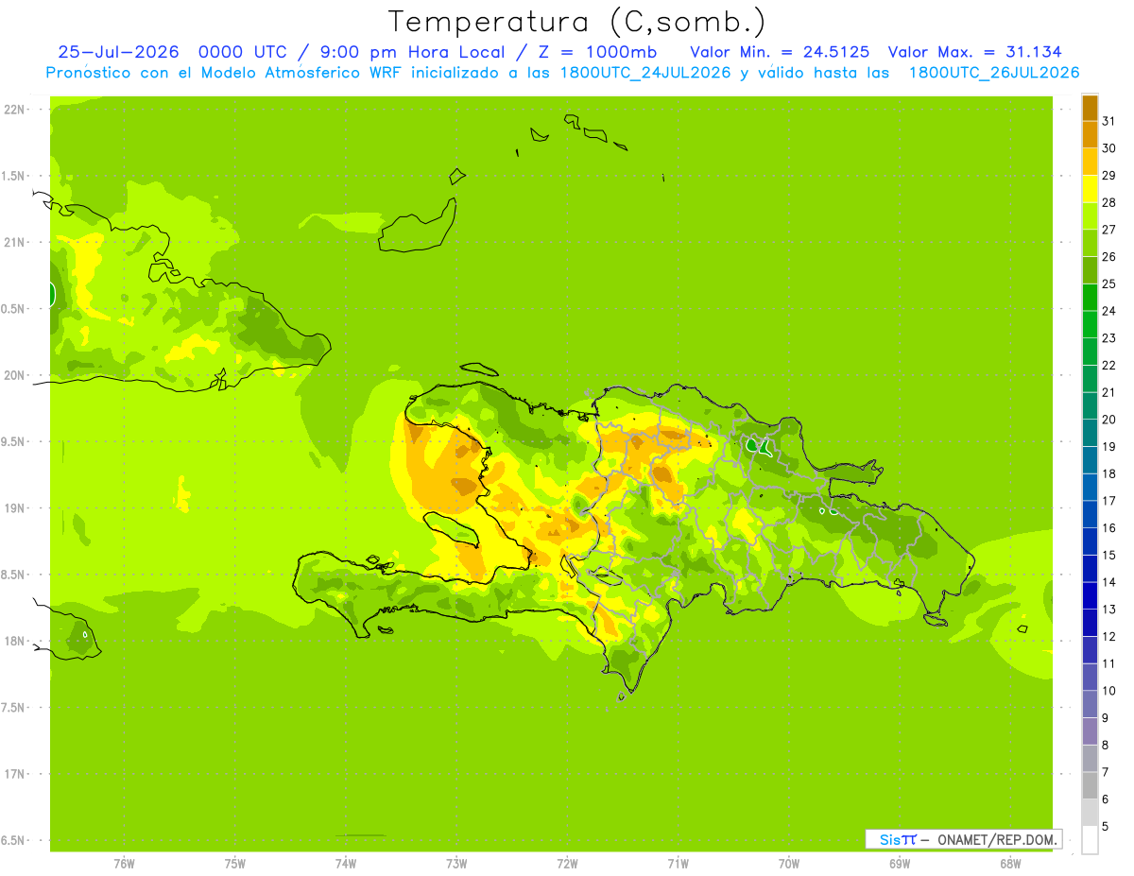This screenshot has width=1134, height=876.
Task: Click the legend swatch between 12 and 13
Action: (1090, 623)
